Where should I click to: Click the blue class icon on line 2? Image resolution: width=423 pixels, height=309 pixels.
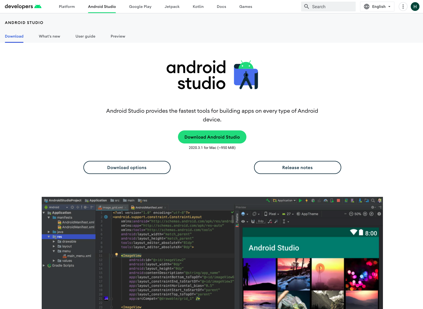tap(106, 217)
